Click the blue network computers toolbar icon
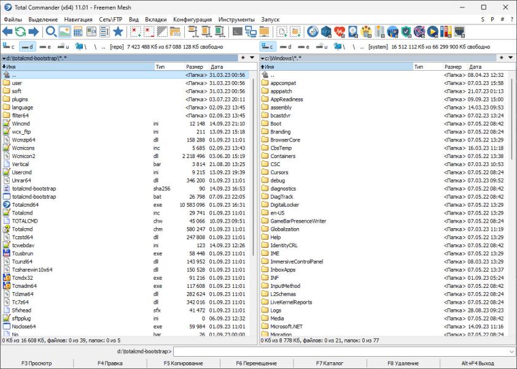 click(x=251, y=32)
